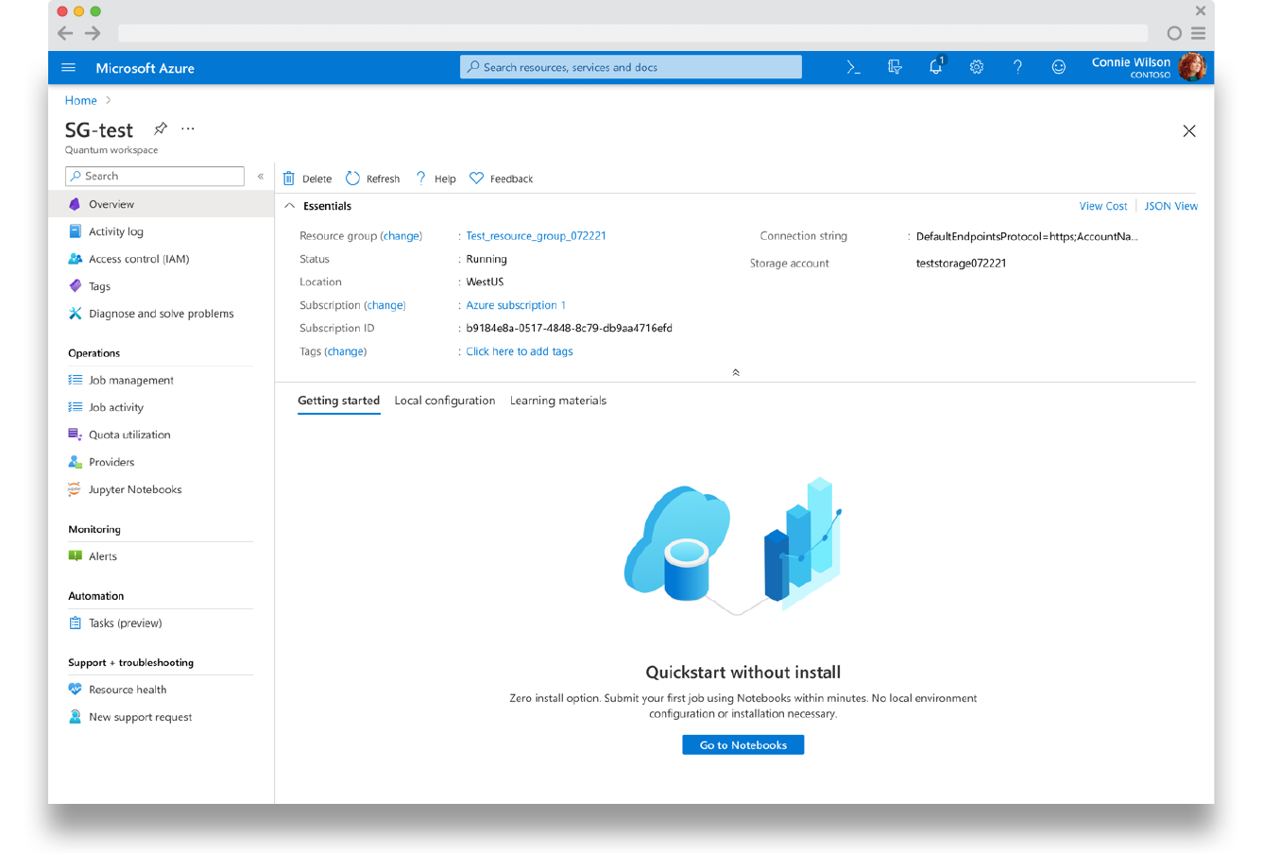Screen dimensions: 1263x853
Task: Open Diagnose and solve problems
Action: [162, 314]
